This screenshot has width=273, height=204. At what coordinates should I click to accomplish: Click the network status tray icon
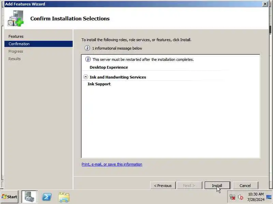click(232, 197)
